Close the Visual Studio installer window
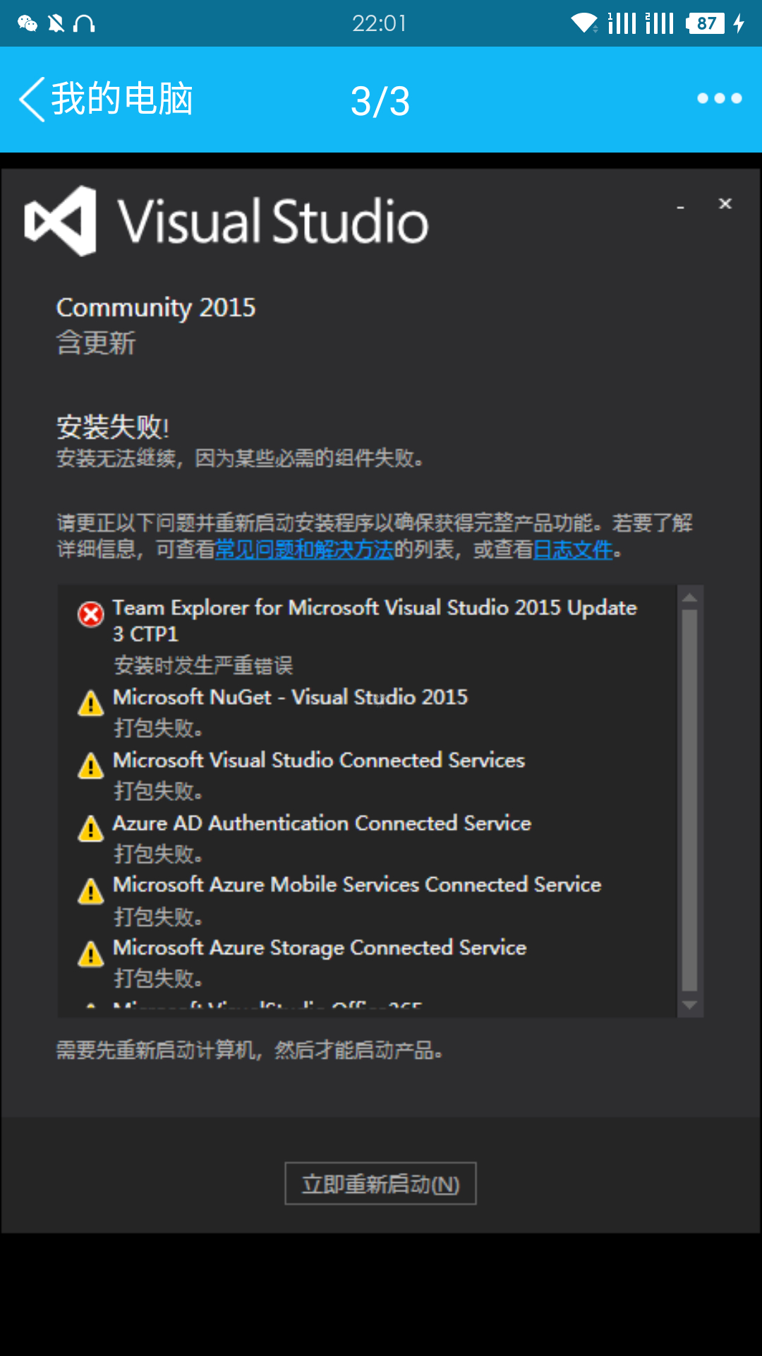762x1356 pixels. (x=725, y=204)
